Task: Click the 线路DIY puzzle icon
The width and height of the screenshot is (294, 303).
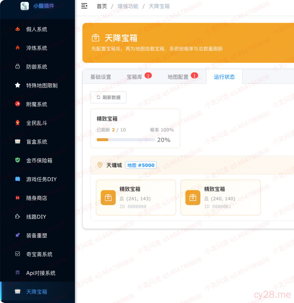Action: (17, 216)
